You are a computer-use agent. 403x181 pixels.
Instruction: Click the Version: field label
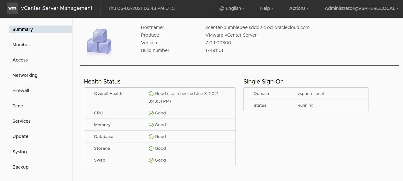pos(150,43)
